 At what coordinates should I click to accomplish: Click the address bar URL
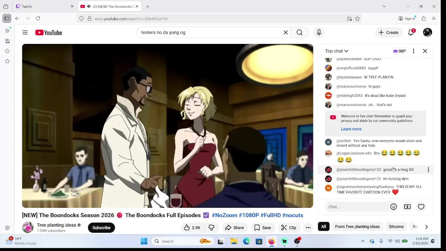point(131,19)
